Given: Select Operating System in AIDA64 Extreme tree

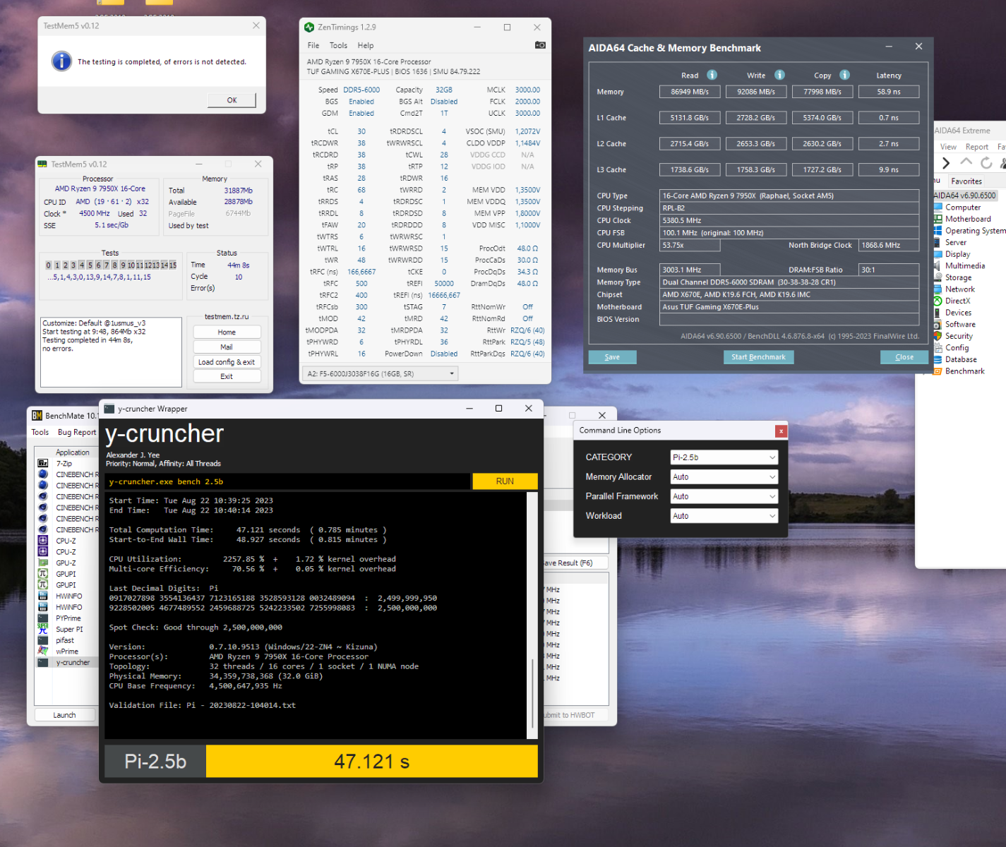Looking at the screenshot, I should pyautogui.click(x=975, y=231).
